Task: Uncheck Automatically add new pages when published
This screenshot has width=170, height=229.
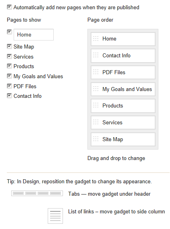Action: pos(9,7)
